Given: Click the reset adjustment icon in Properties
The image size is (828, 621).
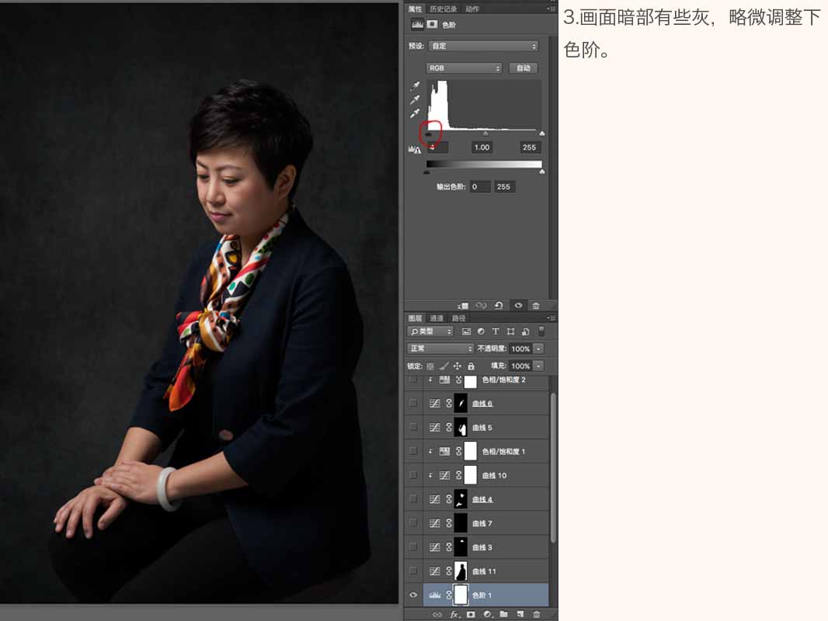Looking at the screenshot, I should [499, 306].
